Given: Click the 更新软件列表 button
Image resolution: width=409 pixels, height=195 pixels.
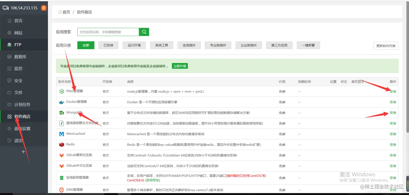Looking at the screenshot, I should [x=386, y=46].
